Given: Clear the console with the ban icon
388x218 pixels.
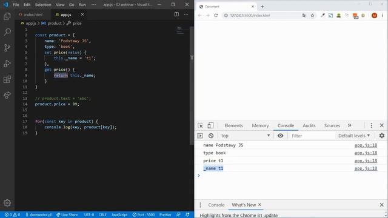Looking at the screenshot, I should click(x=211, y=136).
